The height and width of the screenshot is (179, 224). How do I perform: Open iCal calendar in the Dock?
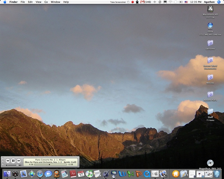point(81,174)
